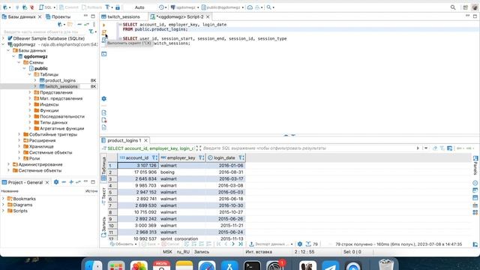Expand the Индексы folder
Screen dimensions: 480x270
pyautogui.click(x=30, y=104)
